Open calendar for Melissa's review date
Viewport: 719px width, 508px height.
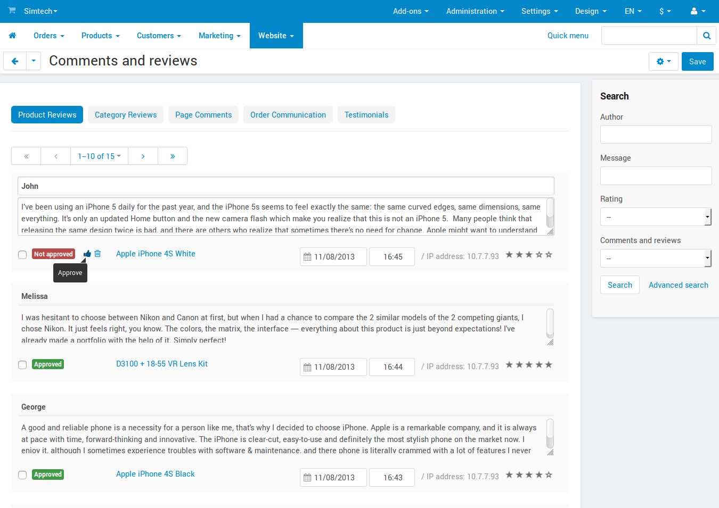307,367
